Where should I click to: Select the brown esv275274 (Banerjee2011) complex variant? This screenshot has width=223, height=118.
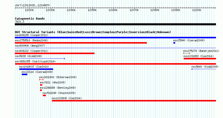point(187,53)
